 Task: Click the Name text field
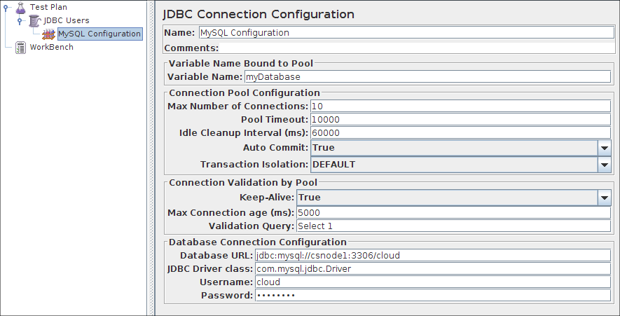[x=406, y=32]
